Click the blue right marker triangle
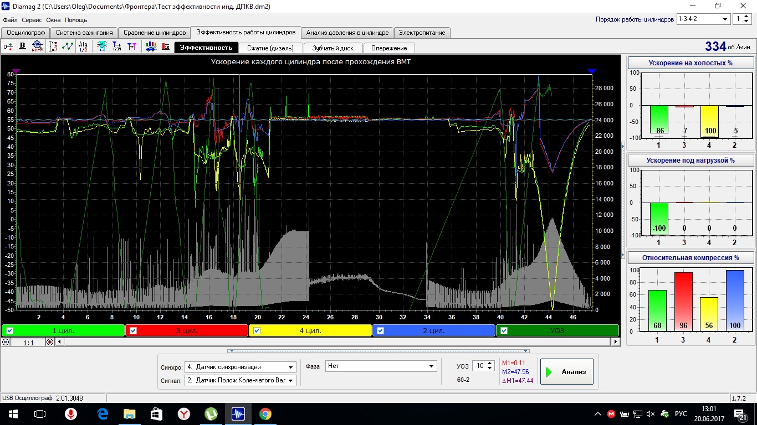Viewport: 757px width, 425px height. [x=592, y=71]
